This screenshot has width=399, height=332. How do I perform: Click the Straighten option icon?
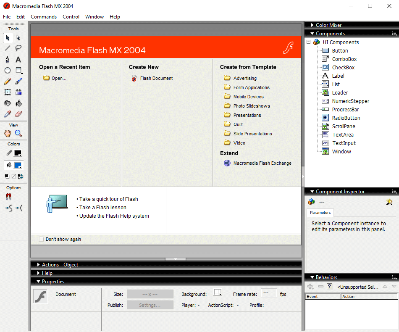[19, 208]
